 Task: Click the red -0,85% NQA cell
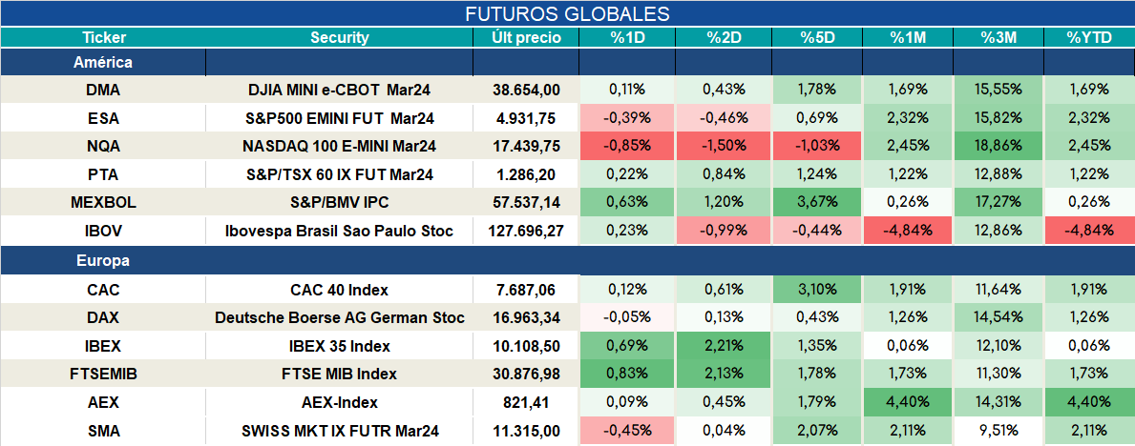click(x=627, y=146)
